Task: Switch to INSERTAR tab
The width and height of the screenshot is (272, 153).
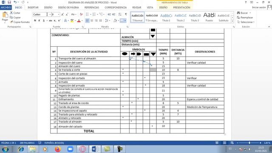Action: tap(33, 8)
